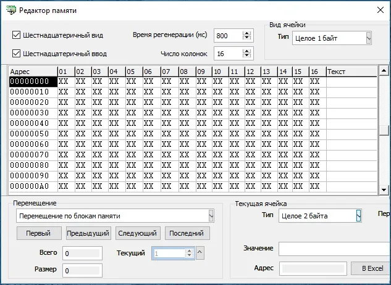Decrease Текущий block number with down arrow
The image size is (391, 285).
[x=189, y=255]
